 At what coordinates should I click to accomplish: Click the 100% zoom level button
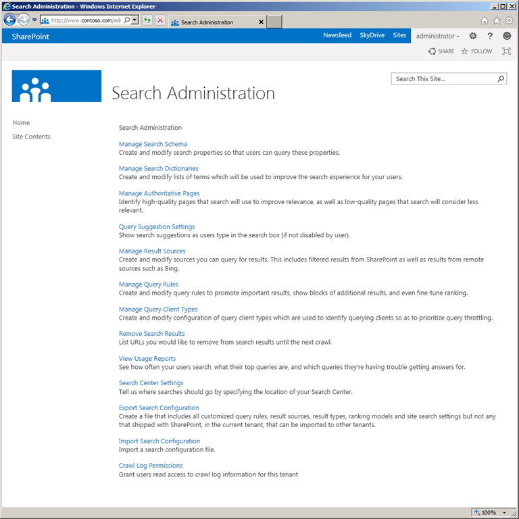click(487, 512)
